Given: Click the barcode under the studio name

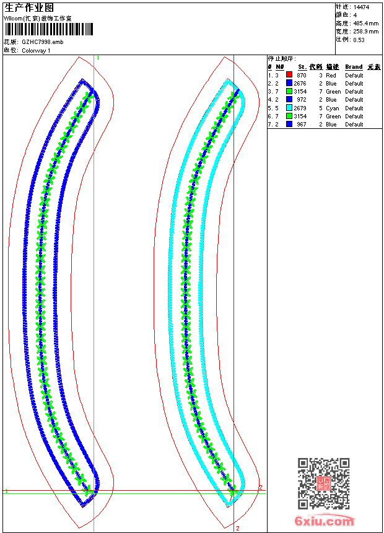Looking at the screenshot, I should click(x=48, y=29).
